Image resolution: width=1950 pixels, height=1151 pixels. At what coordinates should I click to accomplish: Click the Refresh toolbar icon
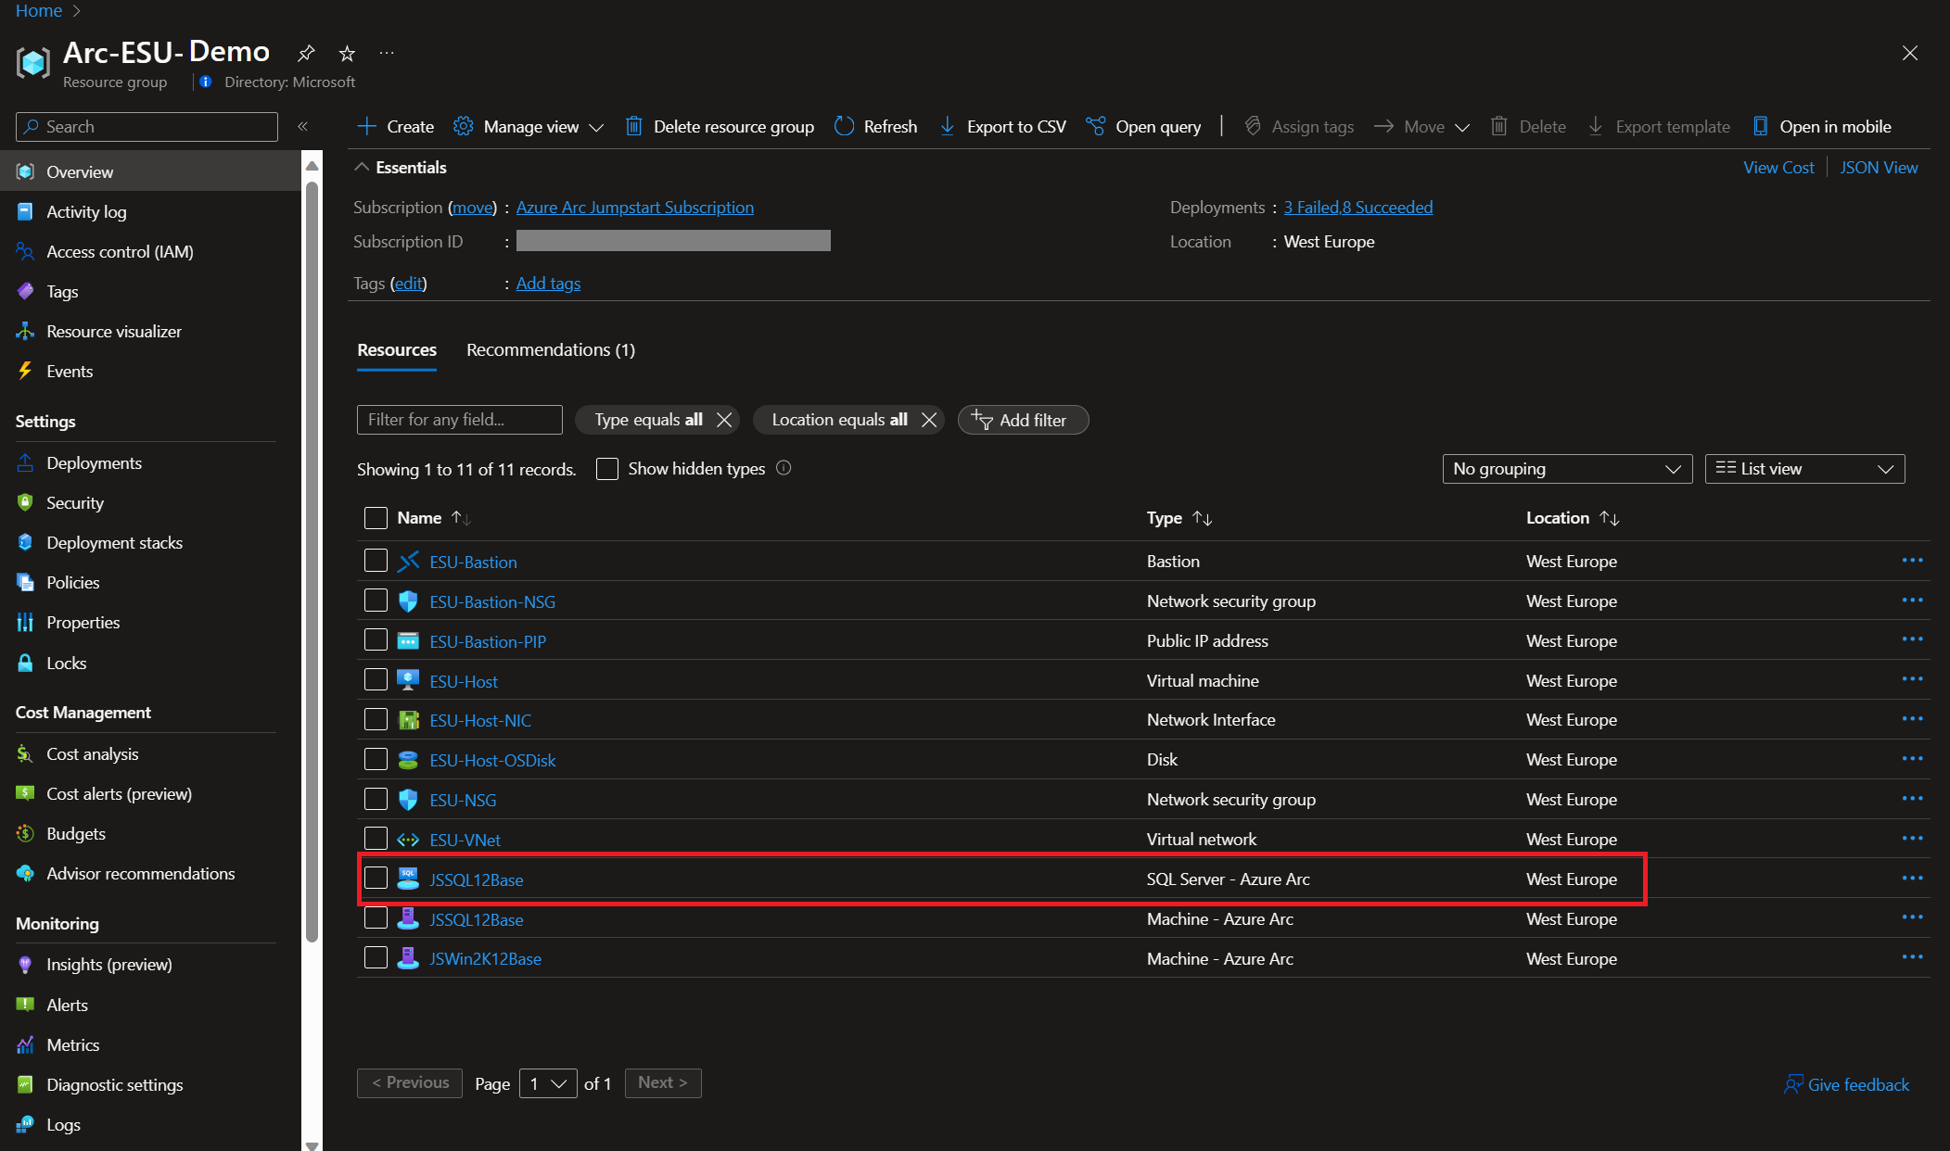coord(844,126)
